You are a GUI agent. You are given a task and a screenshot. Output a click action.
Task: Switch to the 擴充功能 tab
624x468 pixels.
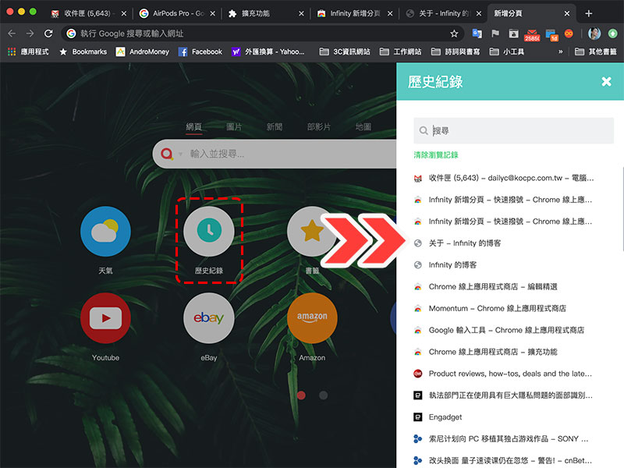pos(264,13)
